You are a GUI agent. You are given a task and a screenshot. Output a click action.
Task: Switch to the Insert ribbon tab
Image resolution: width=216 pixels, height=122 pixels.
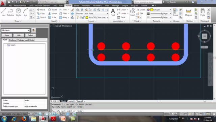point(76,5)
